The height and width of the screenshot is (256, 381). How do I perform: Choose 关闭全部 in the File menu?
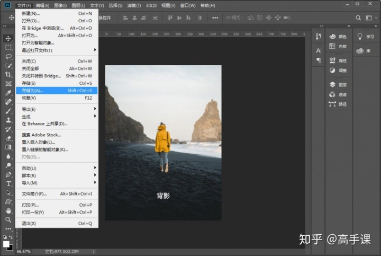pyautogui.click(x=57, y=68)
